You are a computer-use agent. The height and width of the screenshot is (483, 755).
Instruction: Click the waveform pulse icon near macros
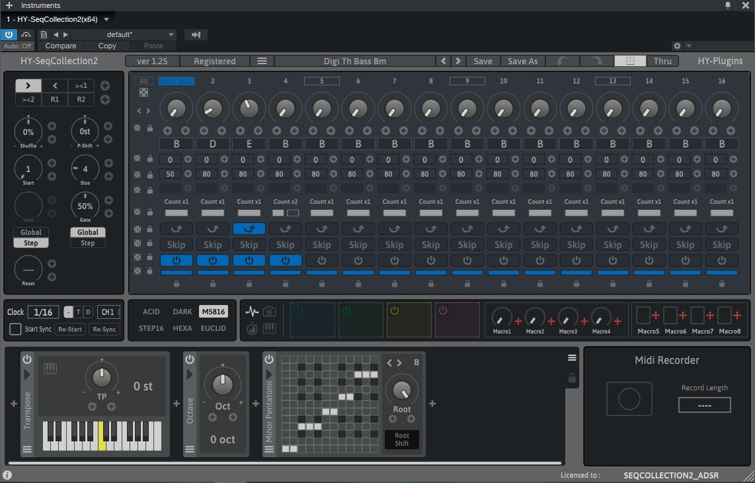pos(252,312)
